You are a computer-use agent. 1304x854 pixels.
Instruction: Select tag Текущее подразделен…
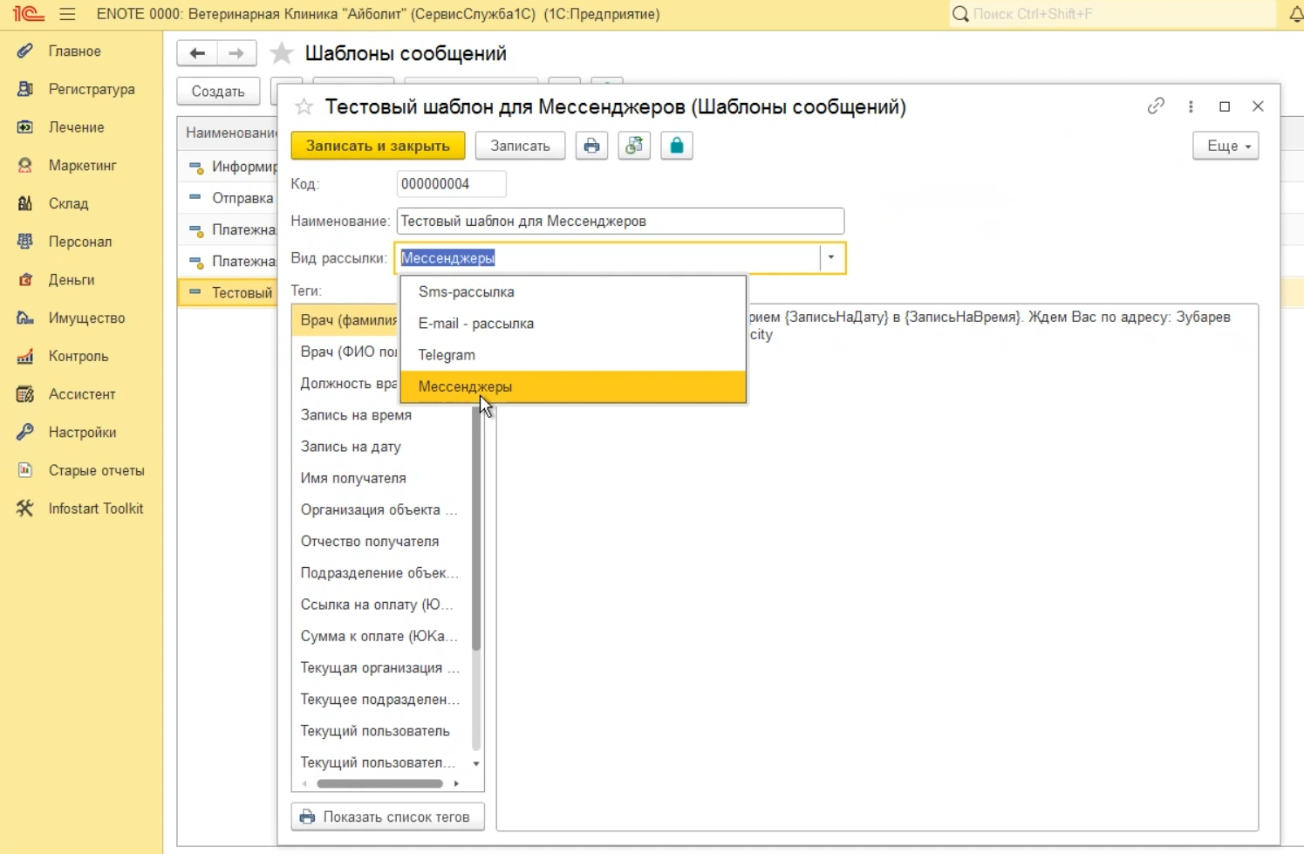pyautogui.click(x=381, y=700)
